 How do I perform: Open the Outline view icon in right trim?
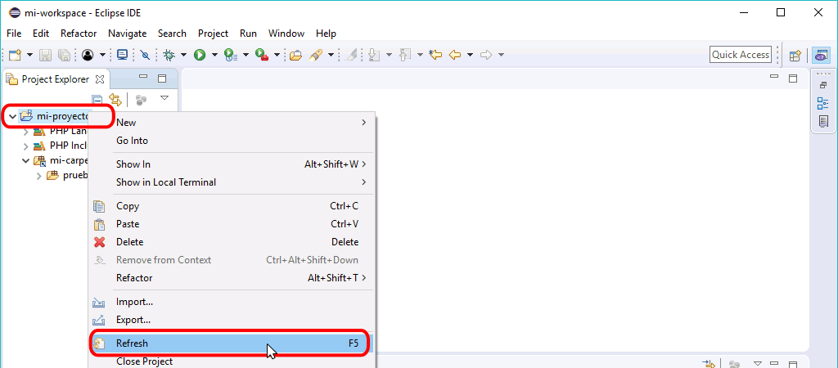[x=823, y=104]
